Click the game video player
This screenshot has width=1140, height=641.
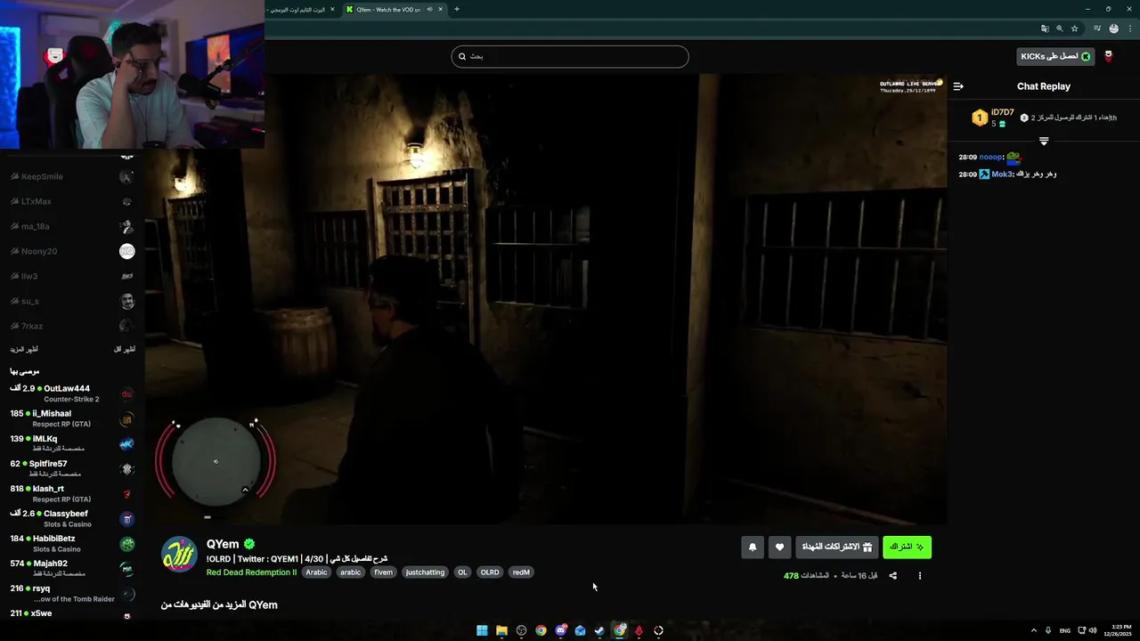[x=546, y=299]
